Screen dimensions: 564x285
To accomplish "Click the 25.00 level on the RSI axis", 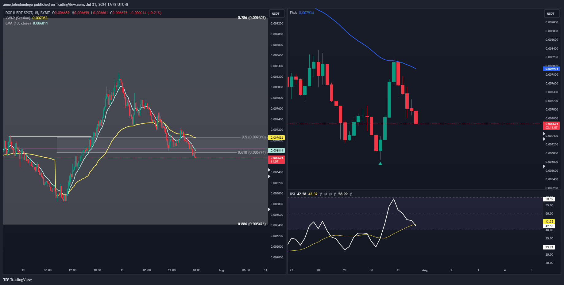I will click(x=549, y=255).
